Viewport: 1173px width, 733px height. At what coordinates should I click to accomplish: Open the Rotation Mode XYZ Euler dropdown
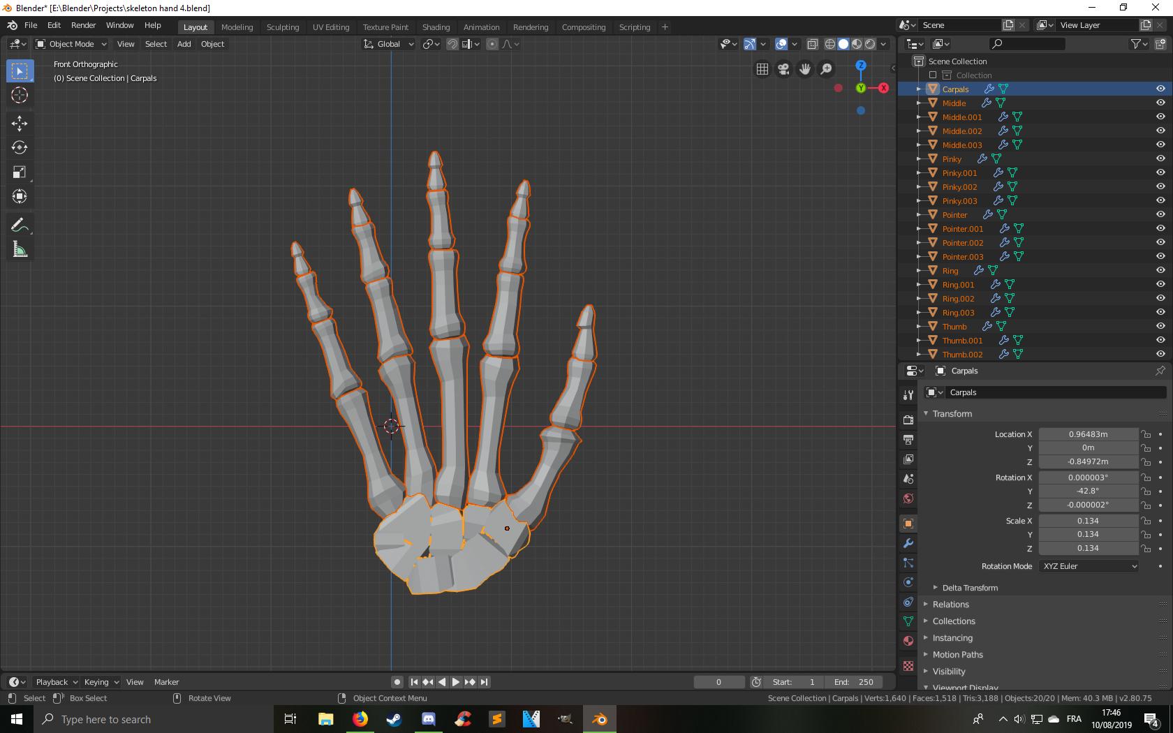pos(1089,566)
